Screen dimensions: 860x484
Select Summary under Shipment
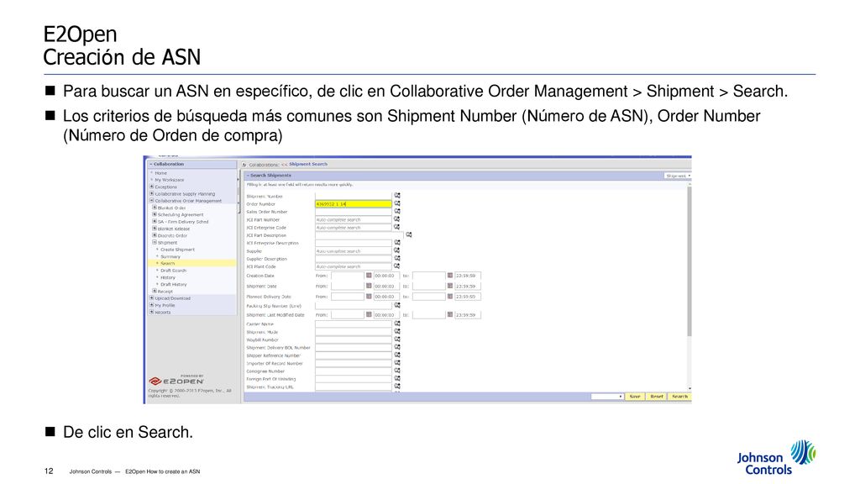170,256
